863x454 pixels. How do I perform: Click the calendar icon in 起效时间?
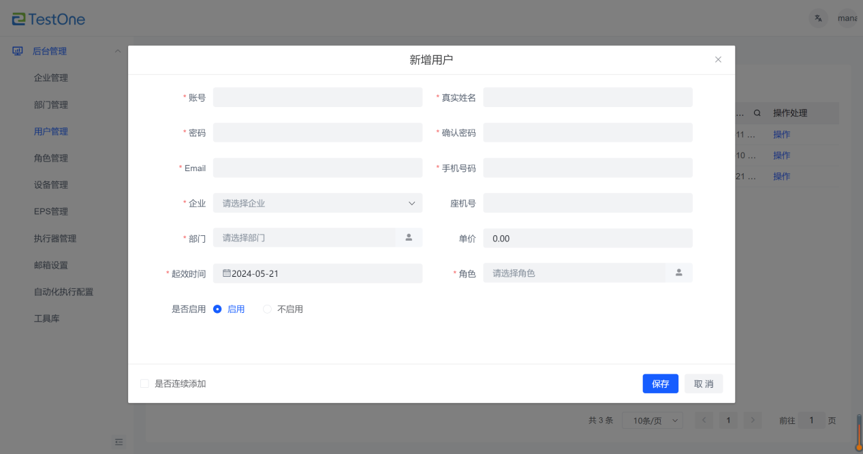pyautogui.click(x=227, y=273)
